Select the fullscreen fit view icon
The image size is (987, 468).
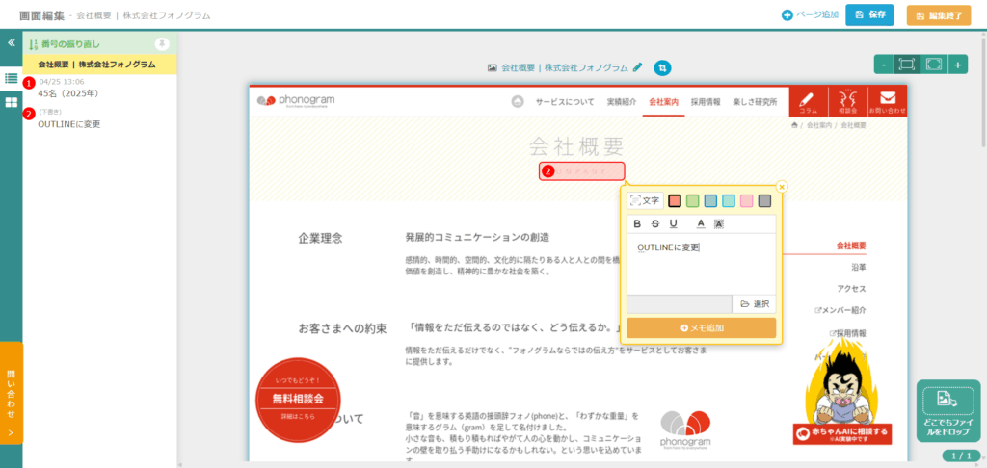point(932,64)
